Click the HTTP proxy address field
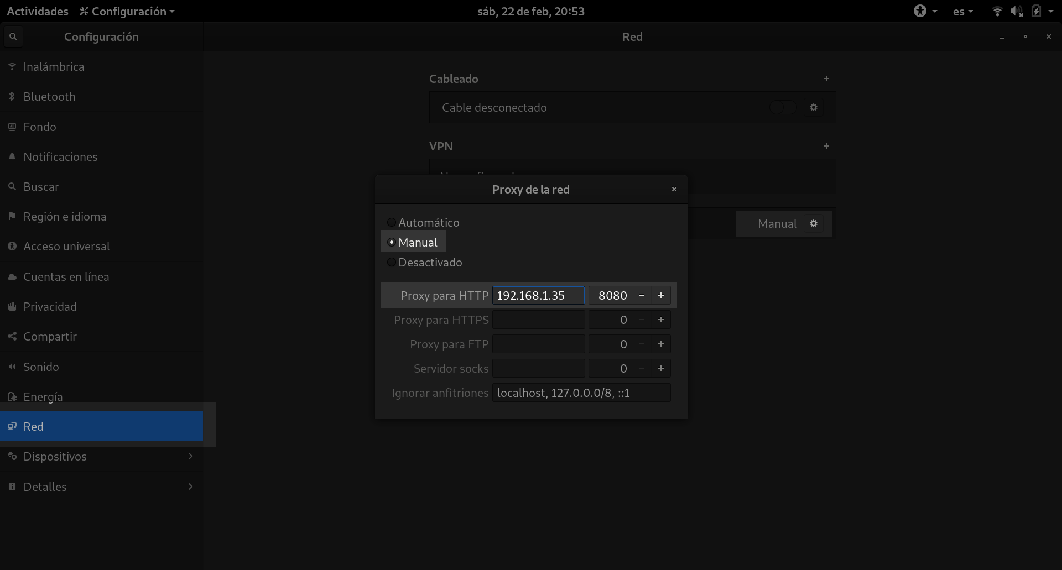This screenshot has height=570, width=1062. [x=539, y=295]
